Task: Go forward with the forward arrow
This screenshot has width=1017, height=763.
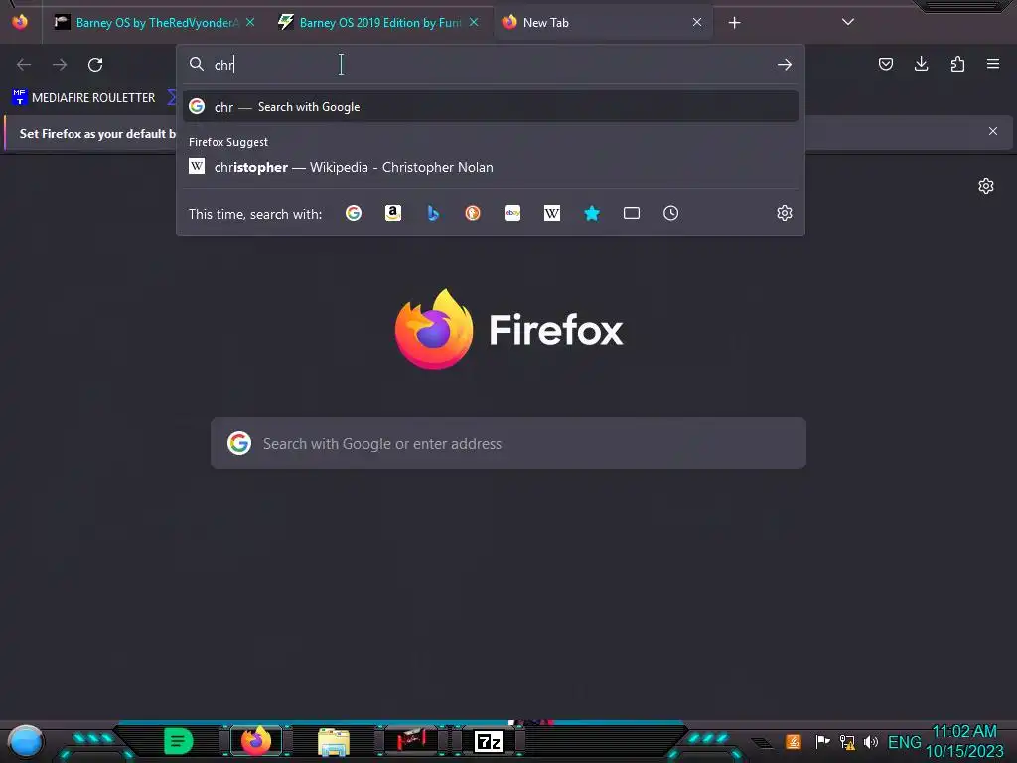Action: 60,65
